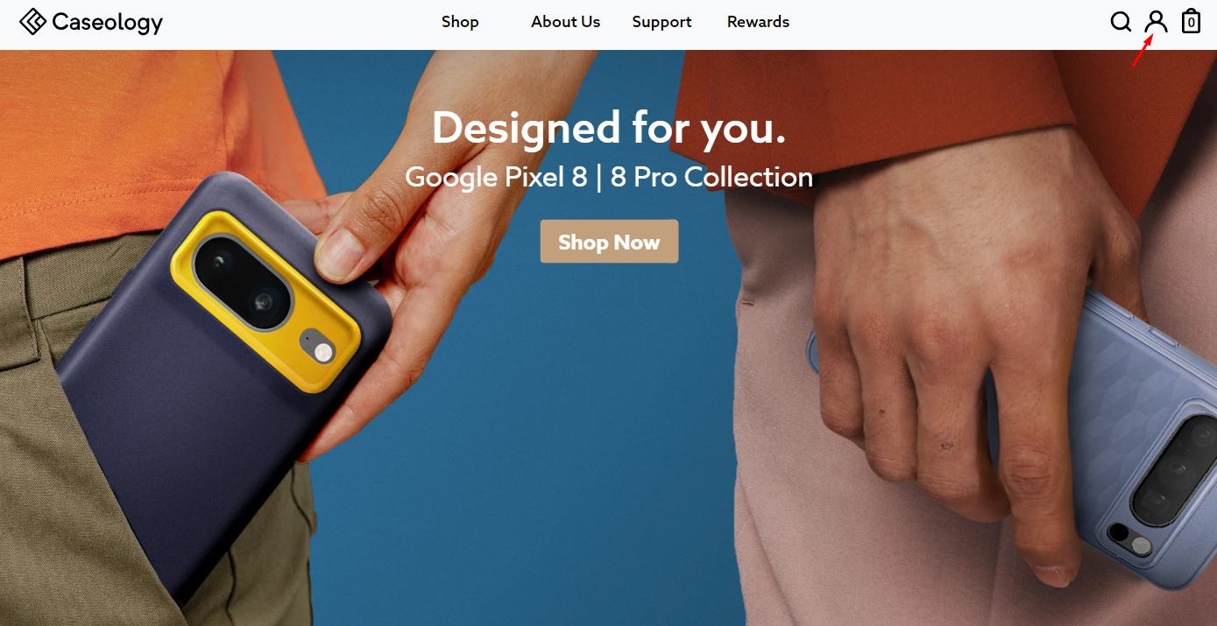Screen dimensions: 1217x626
Task: Click the red arrow annotation under account icon
Action: [1141, 52]
